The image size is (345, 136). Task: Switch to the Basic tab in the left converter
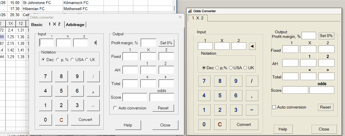click(37, 25)
